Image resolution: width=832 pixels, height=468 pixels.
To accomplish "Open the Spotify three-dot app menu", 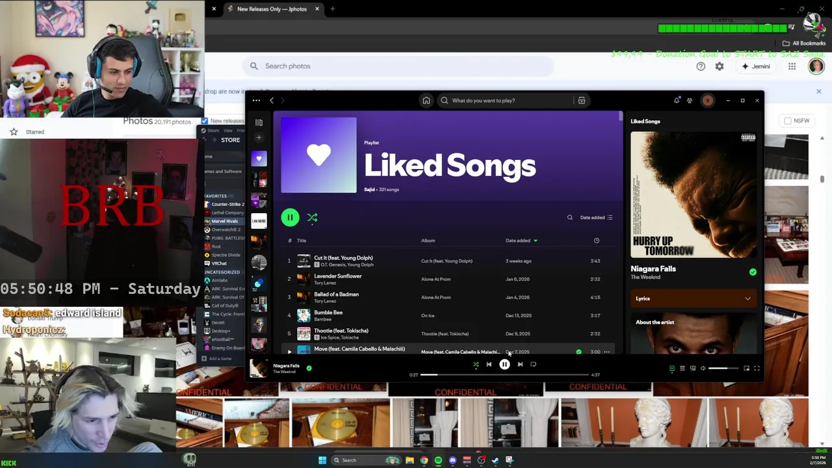I will tap(256, 100).
